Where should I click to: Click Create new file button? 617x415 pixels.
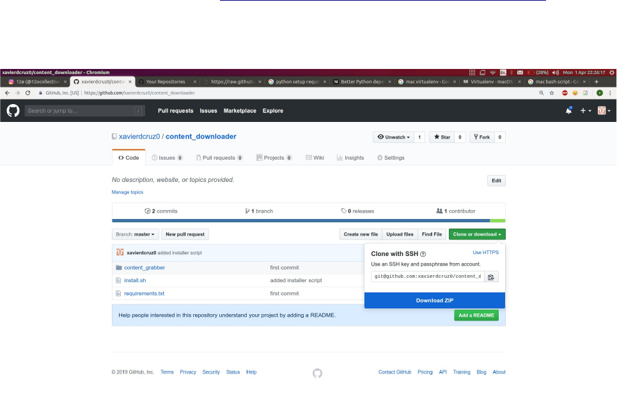pyautogui.click(x=361, y=234)
